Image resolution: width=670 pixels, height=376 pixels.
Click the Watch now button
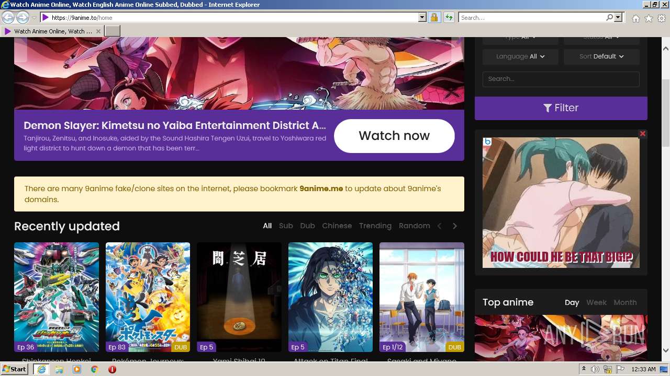coord(394,136)
